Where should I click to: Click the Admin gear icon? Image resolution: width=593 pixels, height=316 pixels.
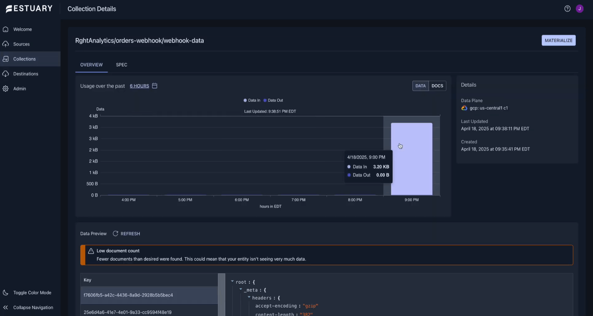pos(6,89)
